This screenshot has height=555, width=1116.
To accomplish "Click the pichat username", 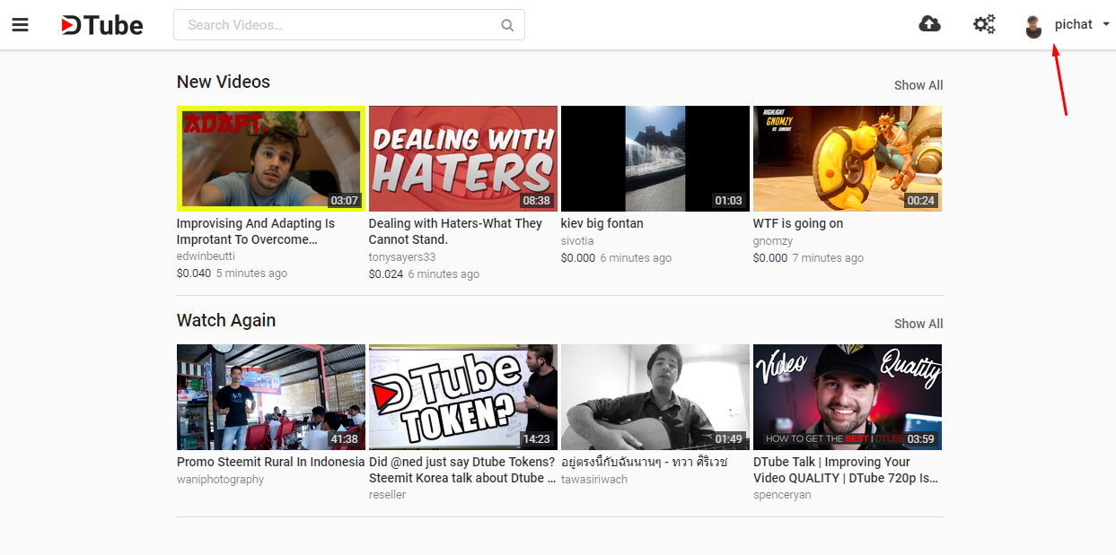I will point(1074,24).
